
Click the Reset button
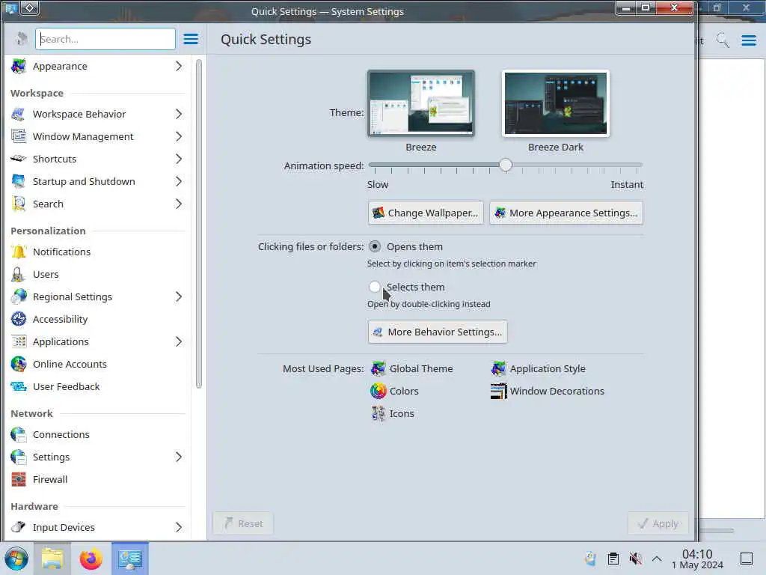(243, 523)
